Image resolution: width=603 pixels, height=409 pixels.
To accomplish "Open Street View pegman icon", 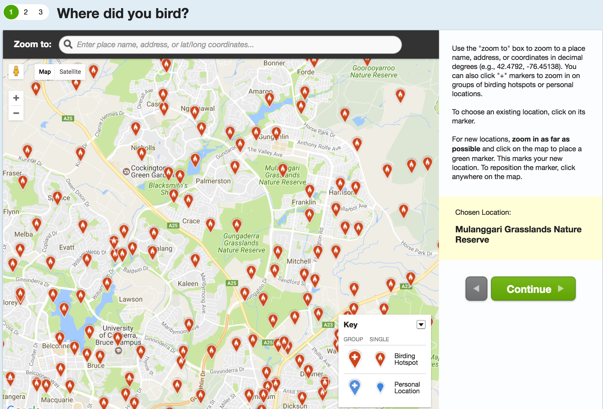I will [x=16, y=72].
